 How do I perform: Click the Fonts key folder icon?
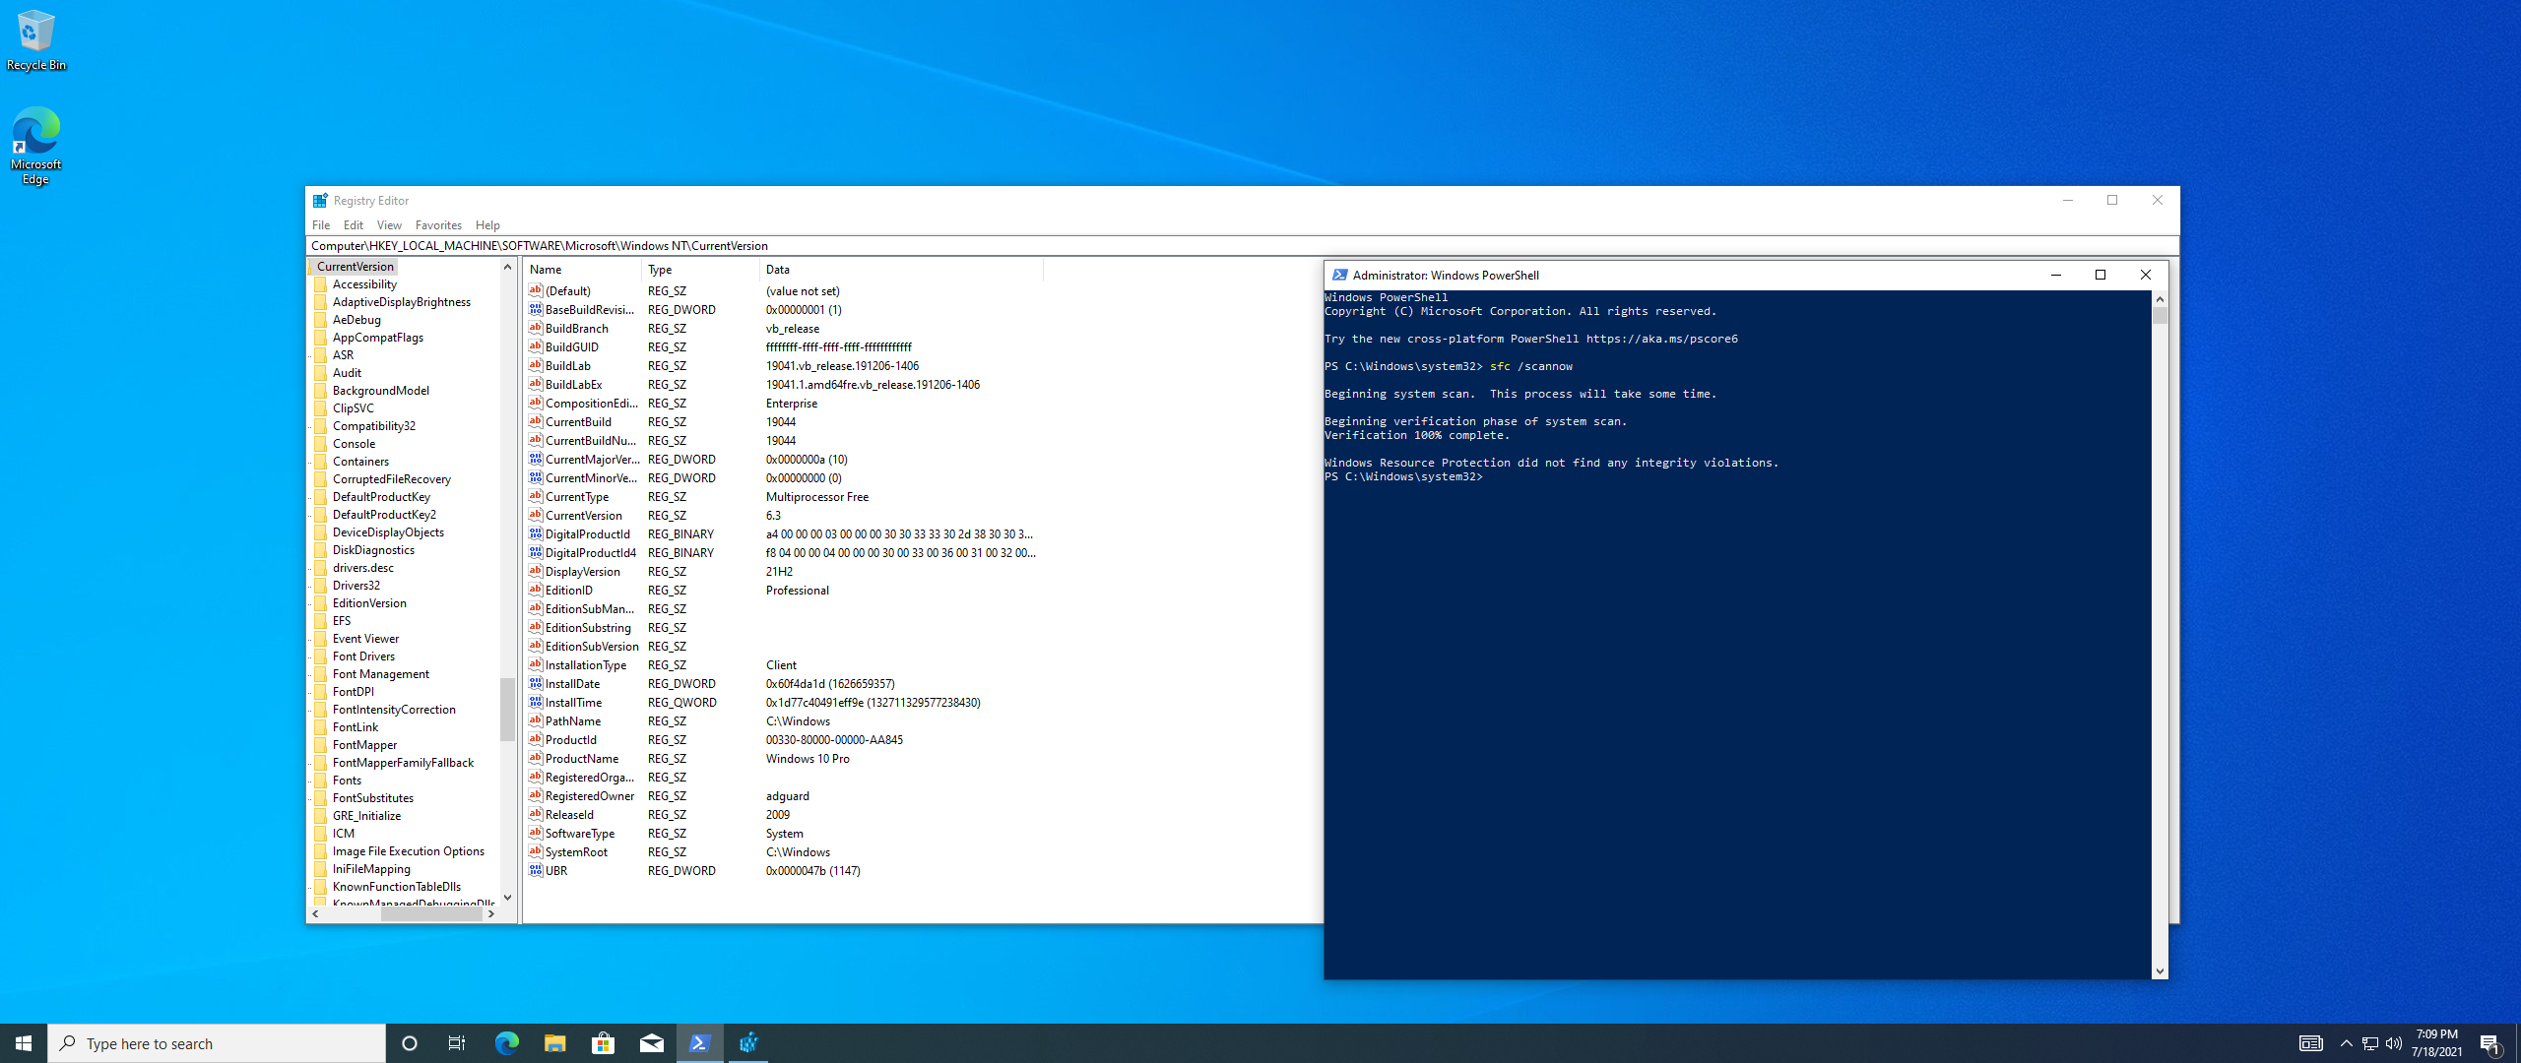(x=321, y=781)
